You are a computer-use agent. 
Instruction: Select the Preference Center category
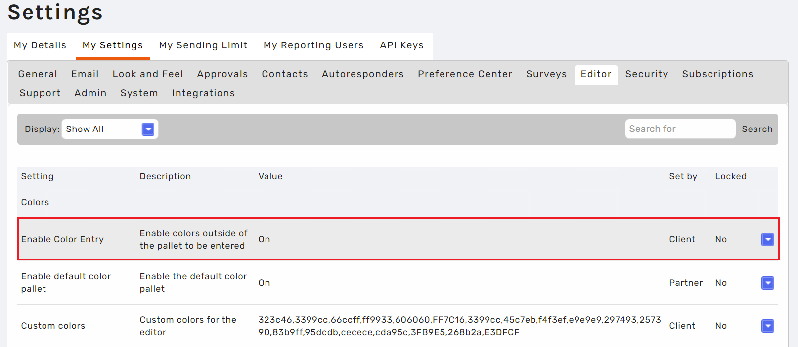(x=465, y=74)
